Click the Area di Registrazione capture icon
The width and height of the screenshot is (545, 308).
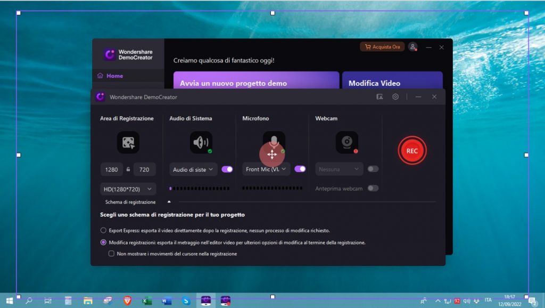128,142
